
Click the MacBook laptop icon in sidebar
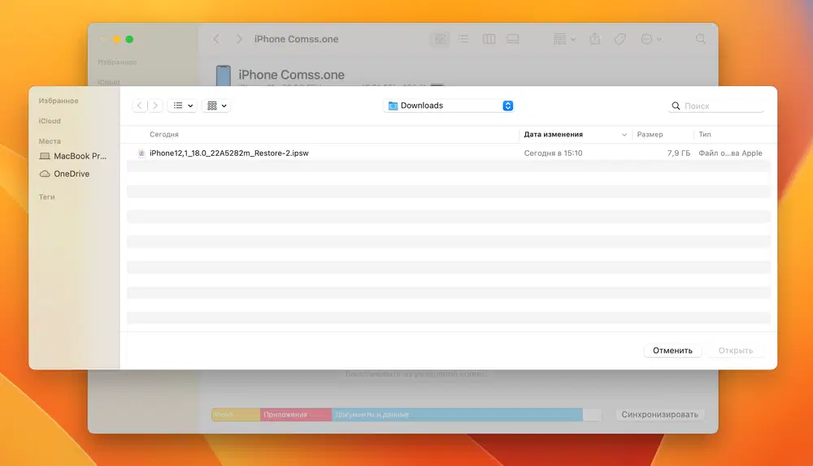[x=45, y=156]
